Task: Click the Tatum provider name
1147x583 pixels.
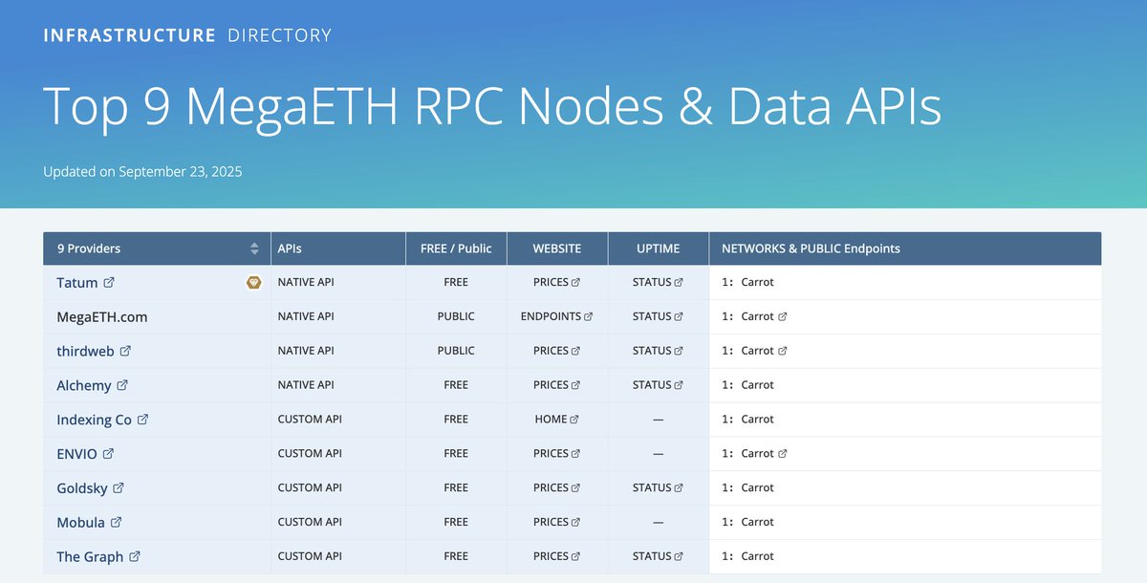Action: coord(77,282)
